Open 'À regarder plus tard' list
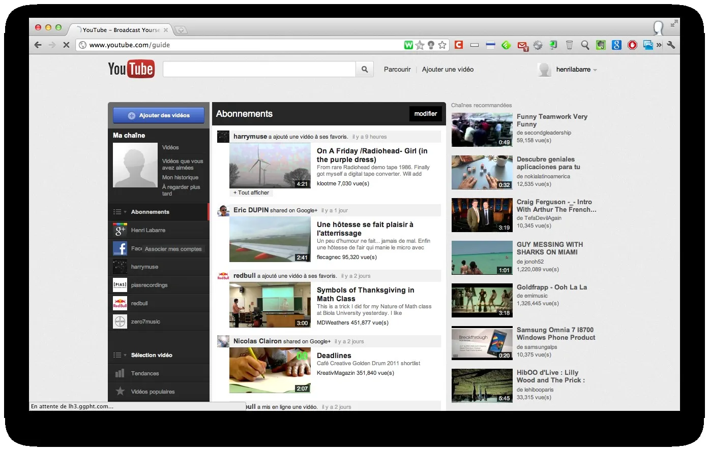709x451 pixels. click(181, 190)
